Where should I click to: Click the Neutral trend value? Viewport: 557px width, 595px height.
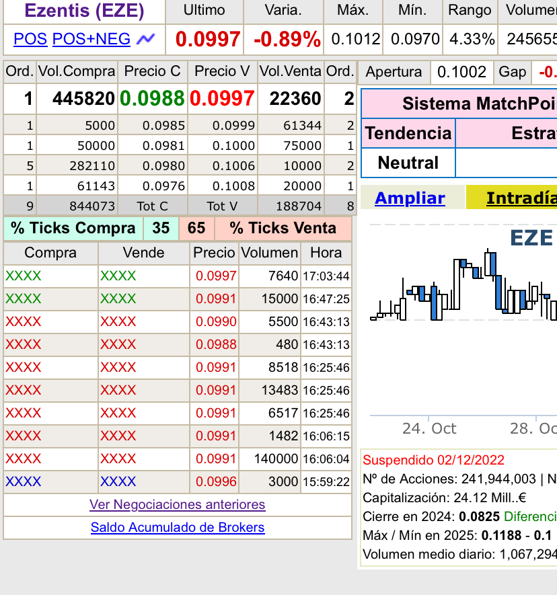coord(408,163)
